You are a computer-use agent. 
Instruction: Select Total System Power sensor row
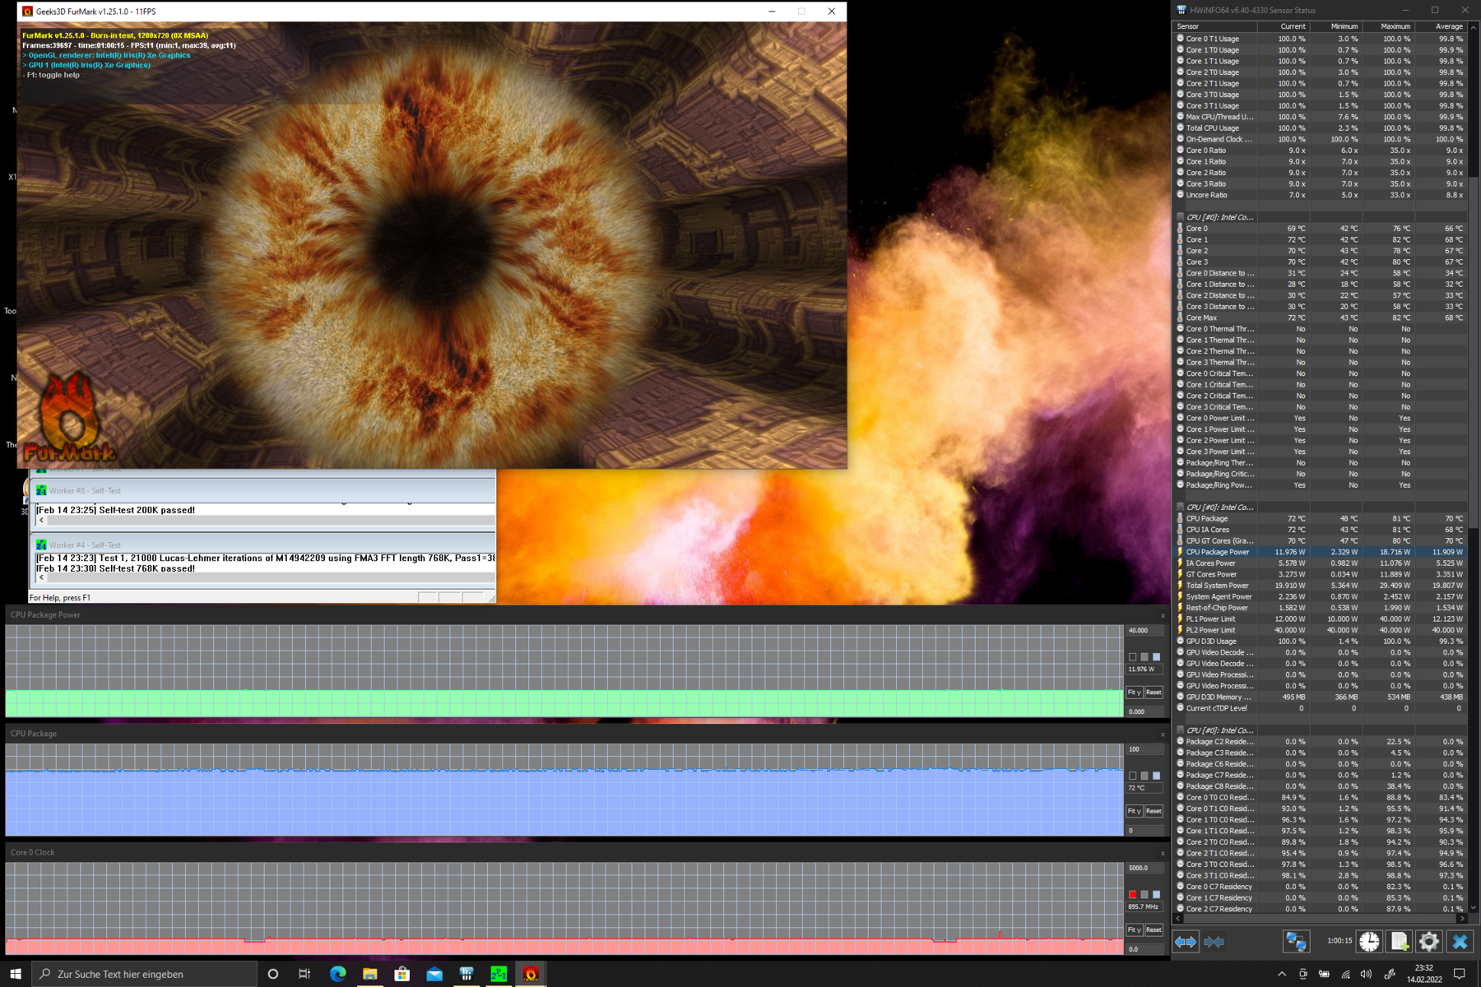point(1320,586)
